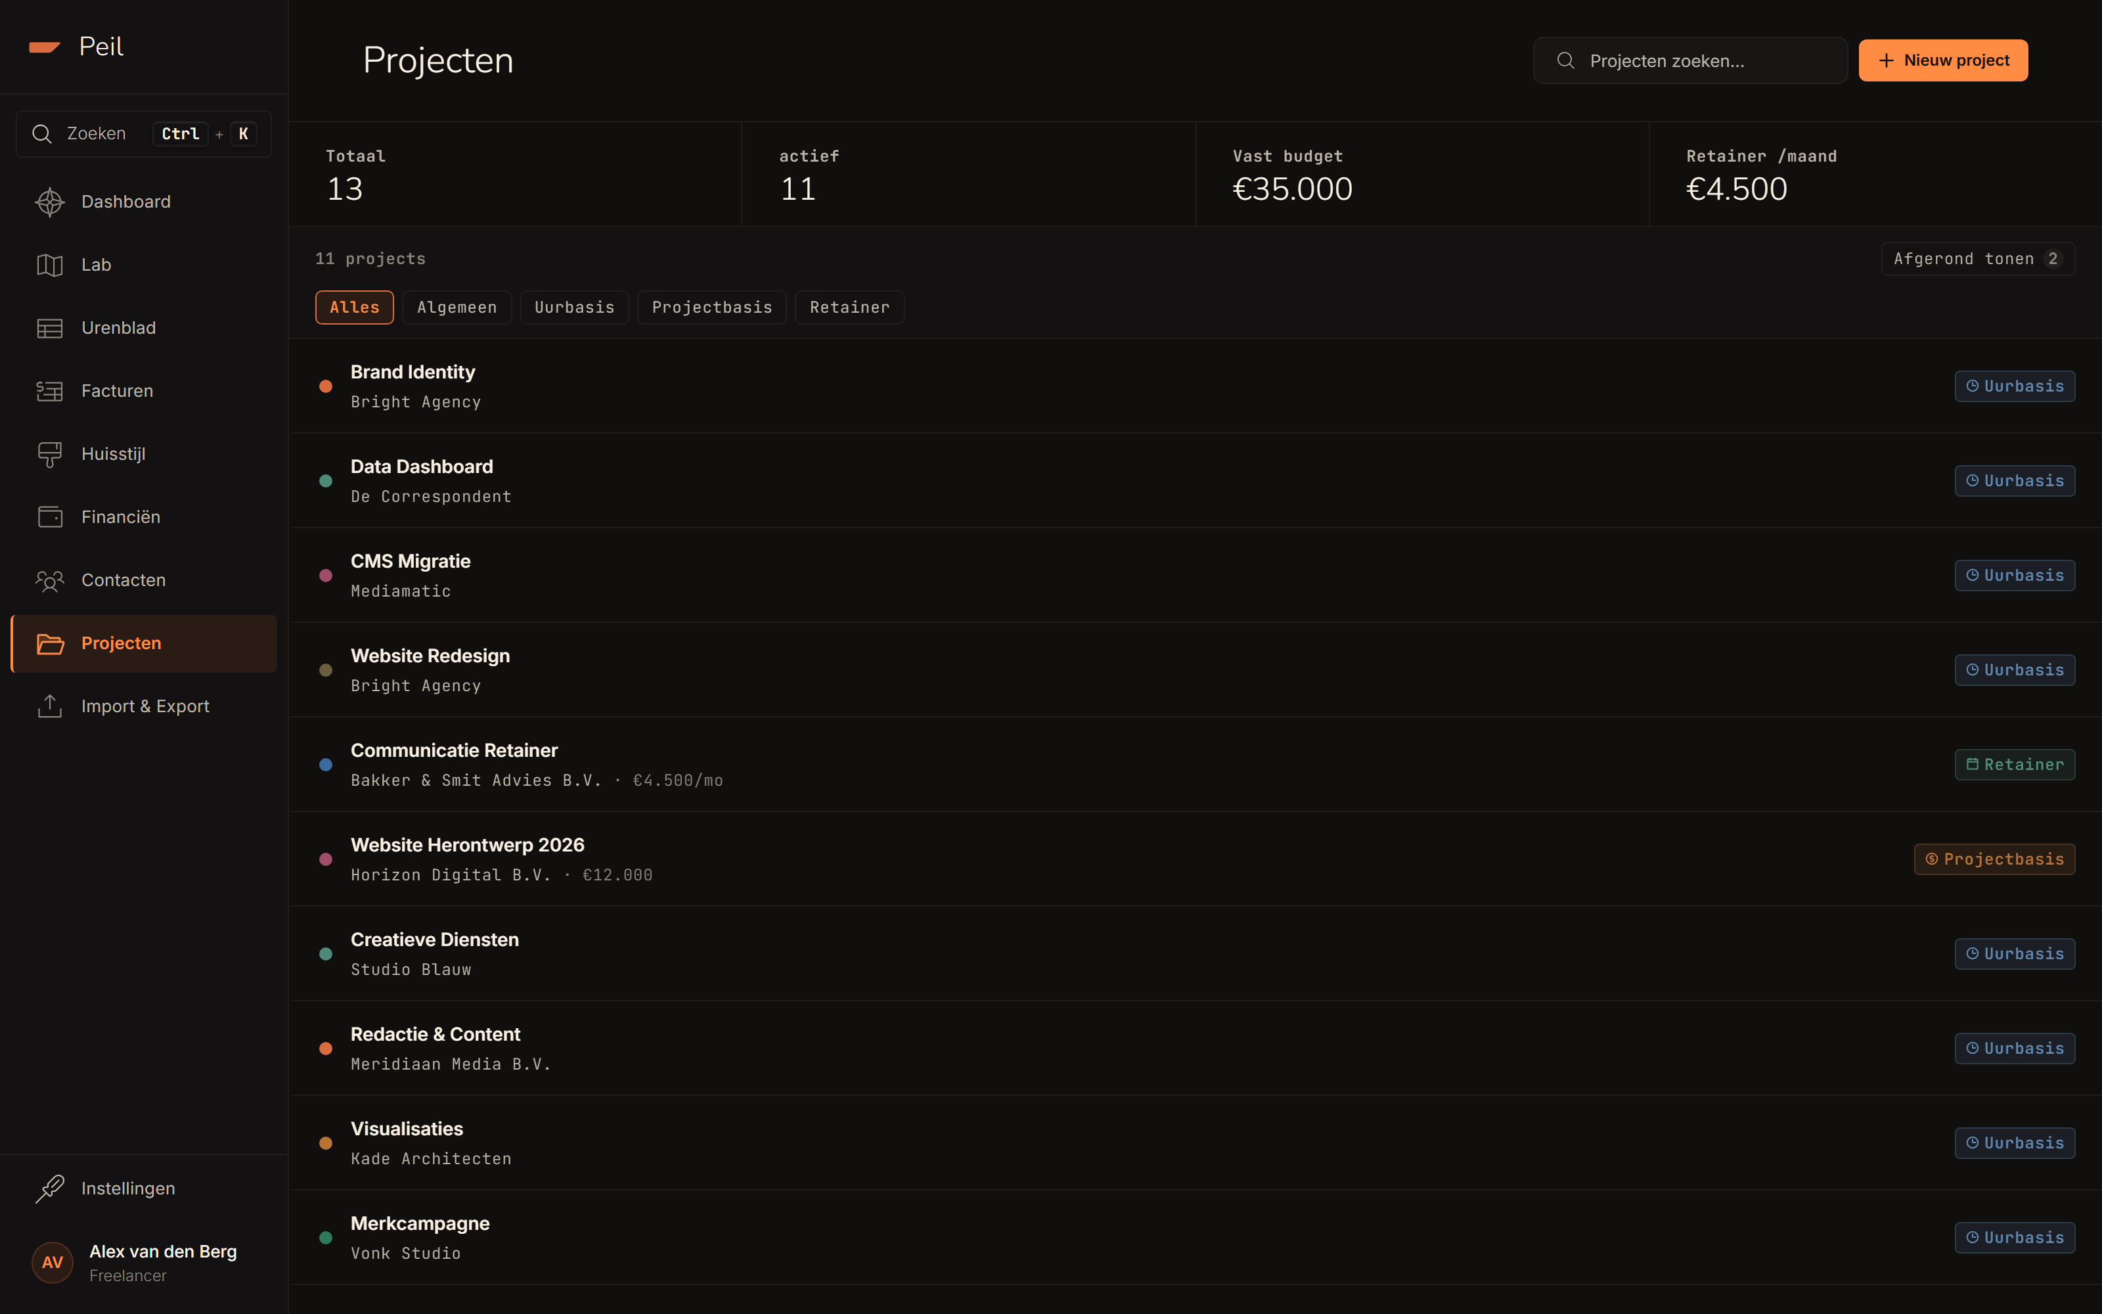2102x1314 pixels.
Task: Click the blue dot beside Communicatie Retainer
Action: pos(326,765)
